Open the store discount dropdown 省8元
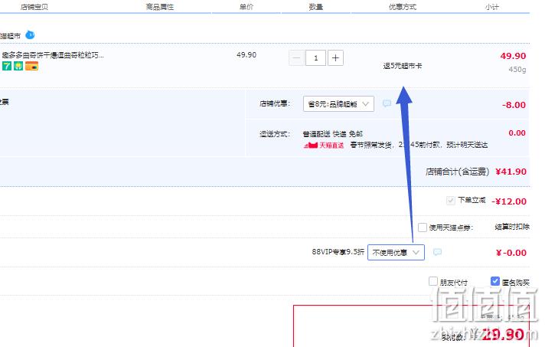 tap(338, 103)
